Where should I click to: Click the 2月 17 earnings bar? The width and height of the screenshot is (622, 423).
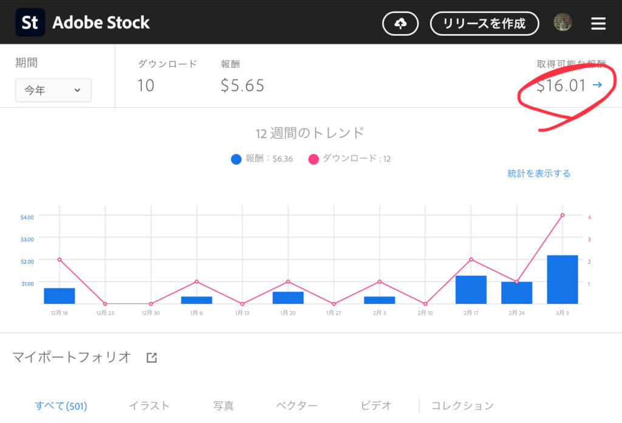point(471,290)
